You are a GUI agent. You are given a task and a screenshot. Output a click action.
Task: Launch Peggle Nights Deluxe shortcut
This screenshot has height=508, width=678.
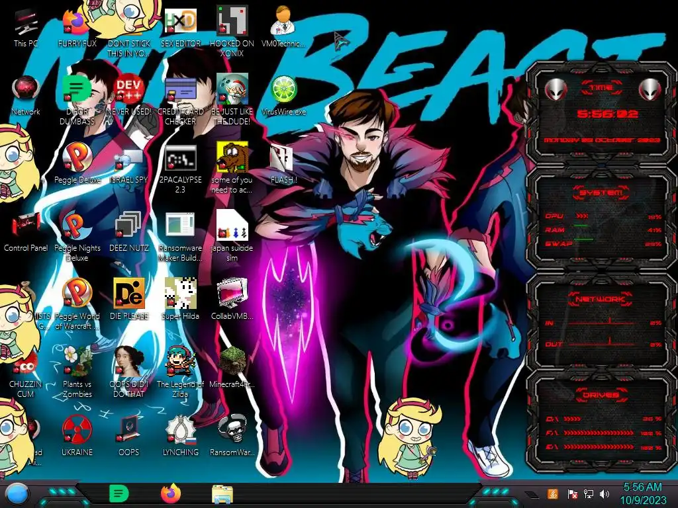coord(77,237)
